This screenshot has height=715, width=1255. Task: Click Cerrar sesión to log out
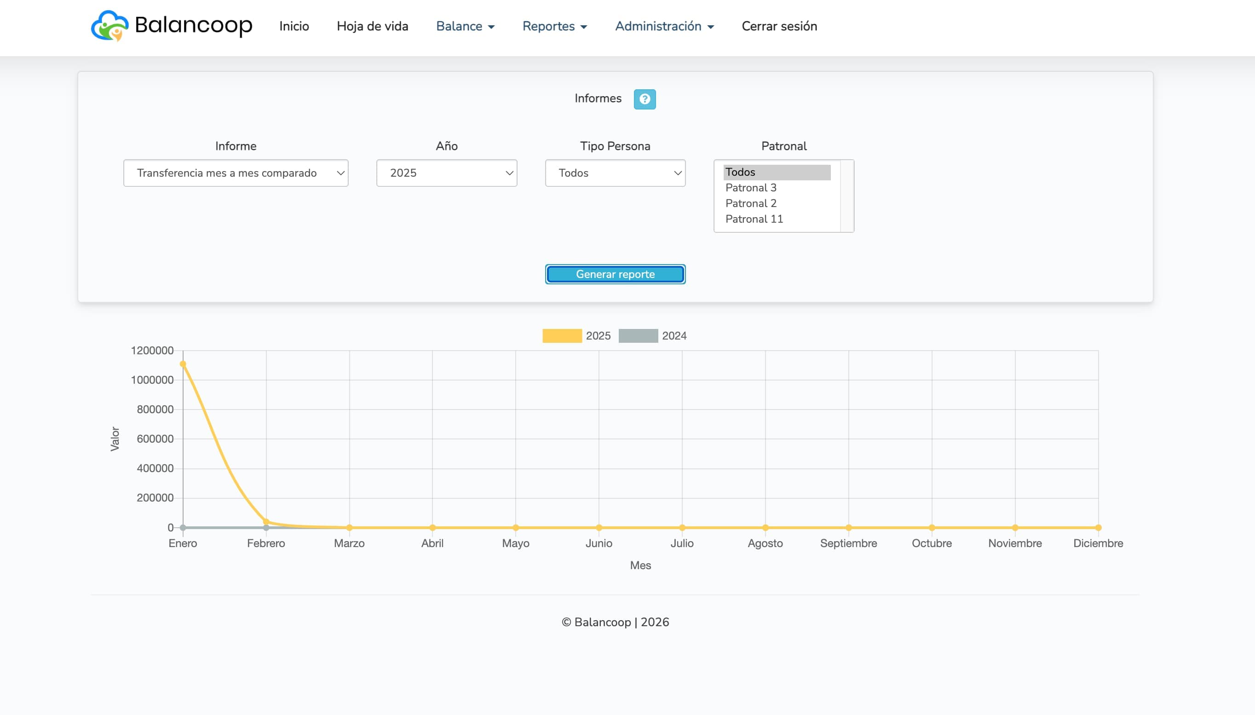click(x=779, y=26)
